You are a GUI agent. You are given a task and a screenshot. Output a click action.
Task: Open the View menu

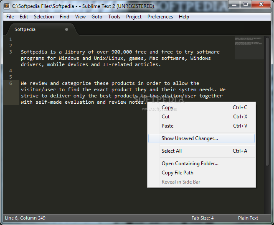(x=80, y=17)
